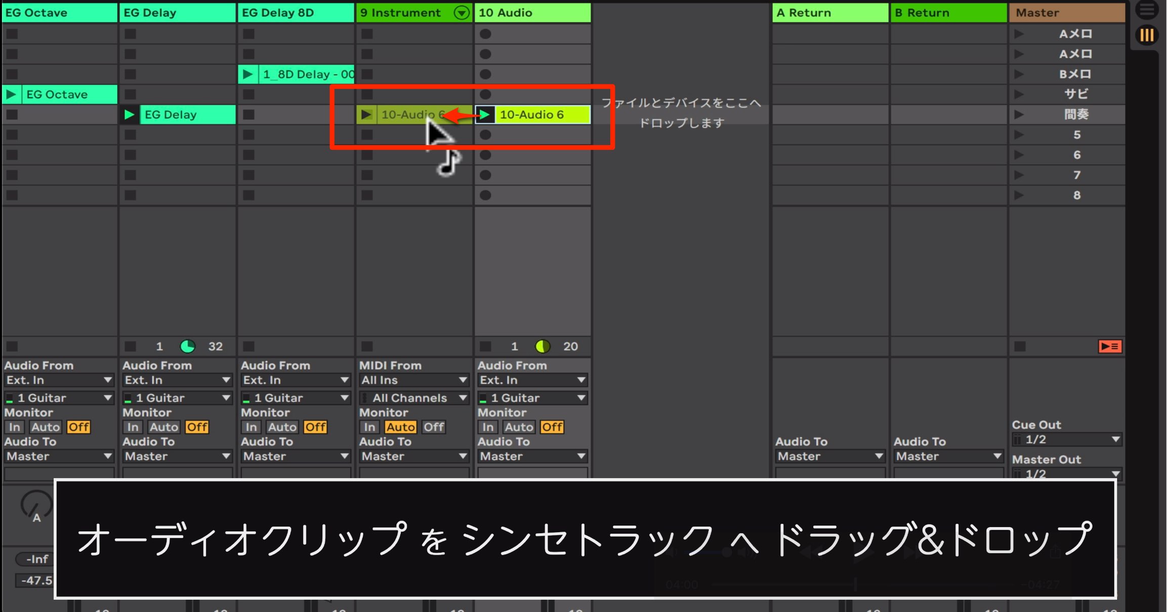
Task: Launch the 間奏 scene
Action: tap(1019, 115)
